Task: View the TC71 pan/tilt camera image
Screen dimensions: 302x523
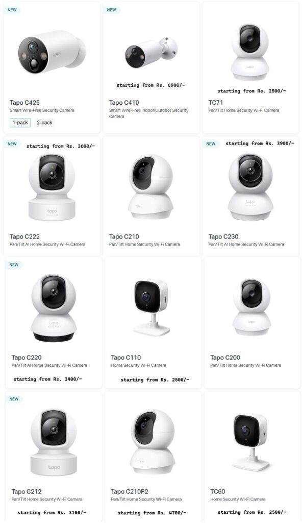Action: click(x=250, y=52)
